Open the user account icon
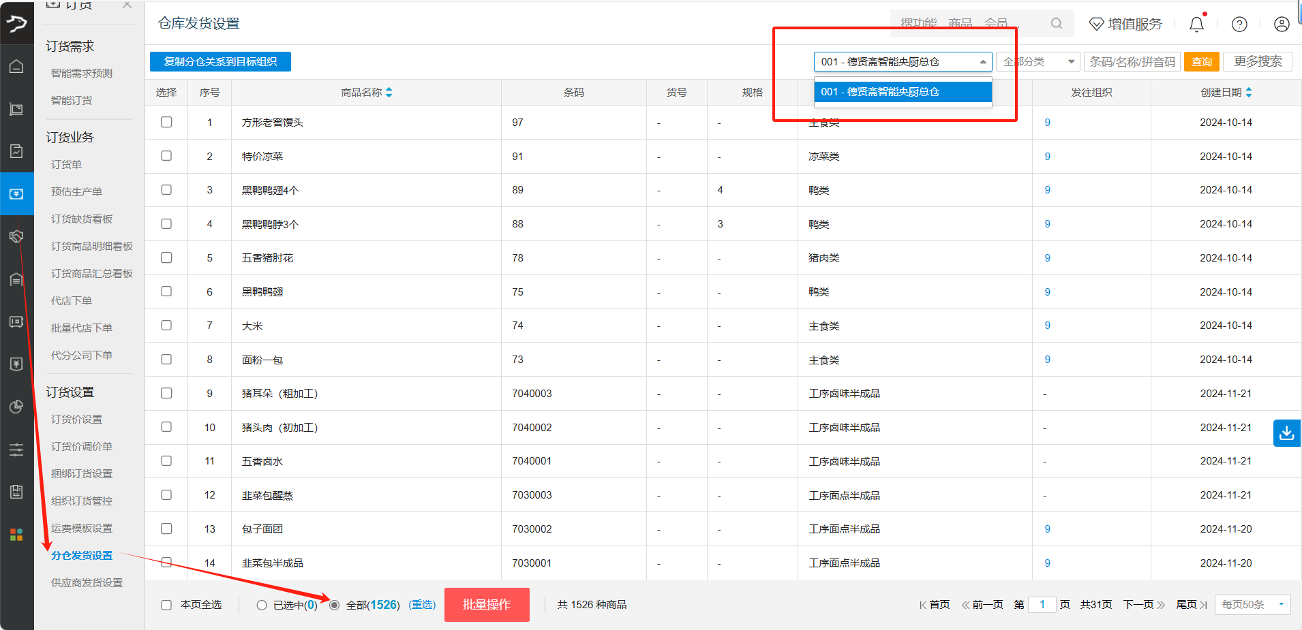 [1282, 24]
